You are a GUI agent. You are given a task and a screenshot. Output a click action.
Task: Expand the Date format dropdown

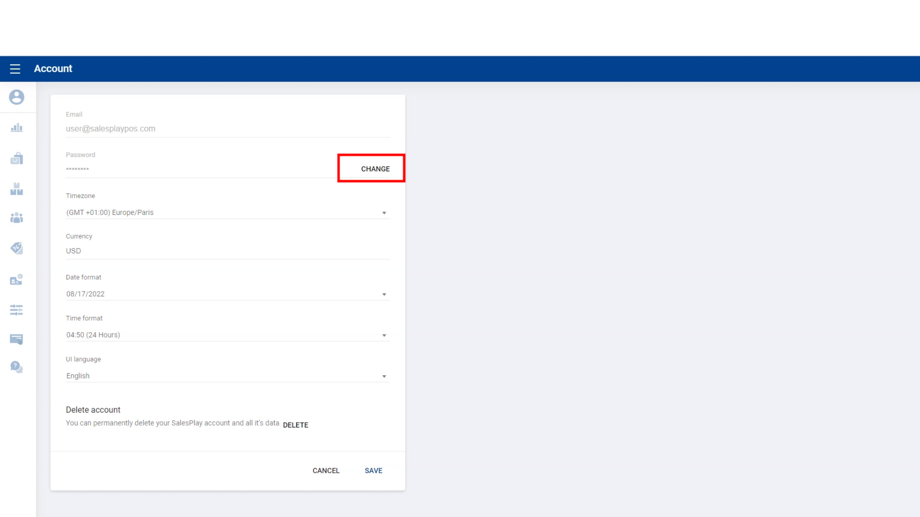coord(228,294)
